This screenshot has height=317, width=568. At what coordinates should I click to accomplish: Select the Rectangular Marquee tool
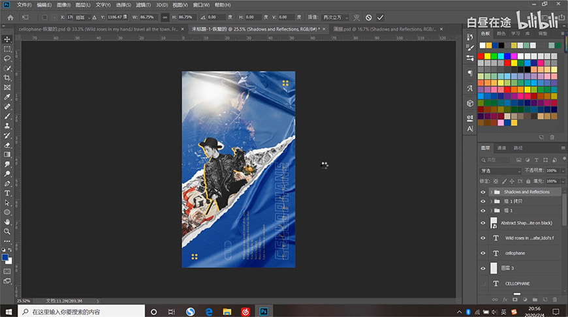tap(7, 49)
